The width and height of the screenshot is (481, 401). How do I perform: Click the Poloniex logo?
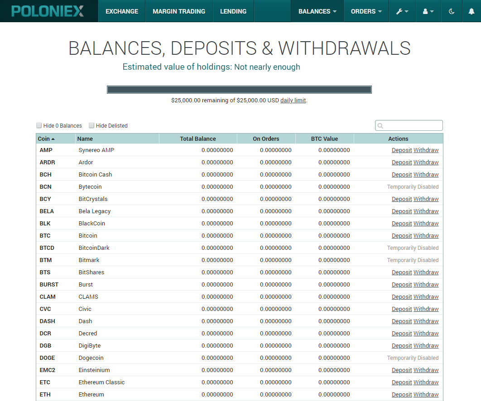[x=48, y=11]
